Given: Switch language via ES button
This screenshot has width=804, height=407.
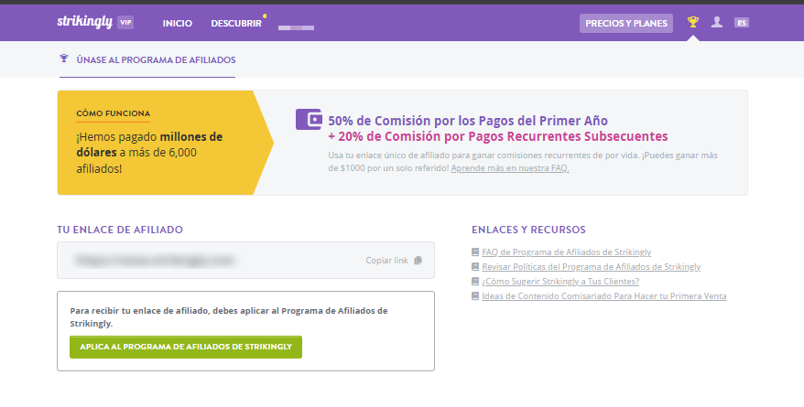Looking at the screenshot, I should [x=742, y=23].
